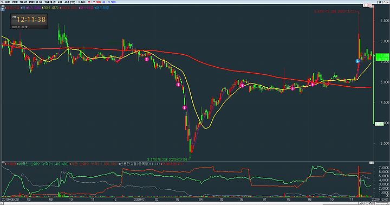
Task: Click the 7,000K volume axis label
Action: point(384,168)
